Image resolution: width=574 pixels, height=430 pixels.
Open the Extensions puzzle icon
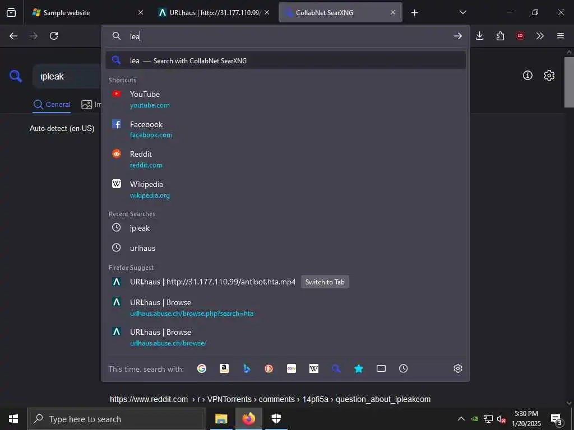[x=500, y=36]
